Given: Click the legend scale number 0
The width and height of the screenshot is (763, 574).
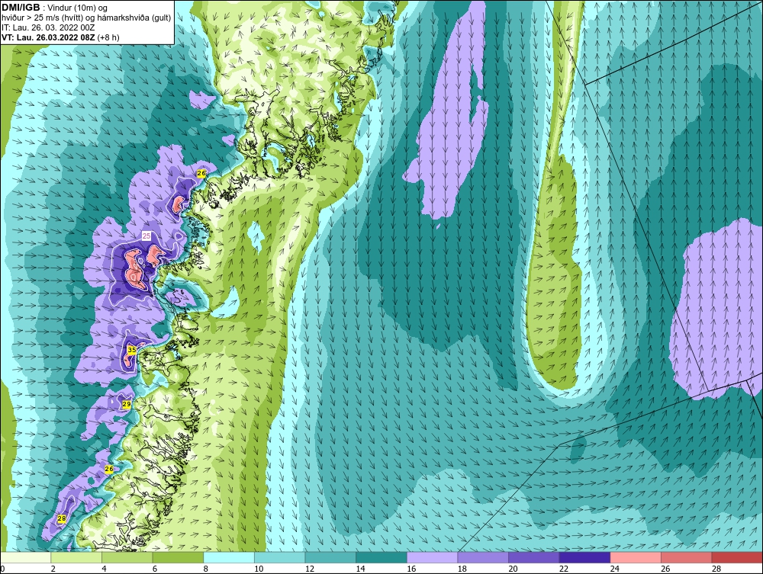Looking at the screenshot, I should (x=2, y=569).
